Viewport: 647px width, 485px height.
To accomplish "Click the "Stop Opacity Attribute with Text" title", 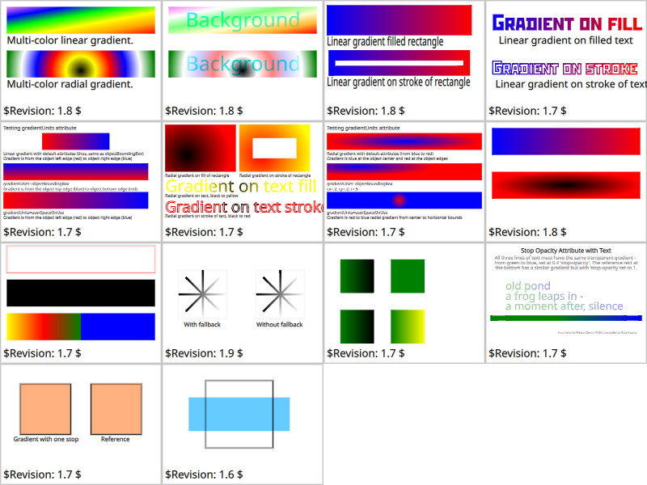I will 565,251.
